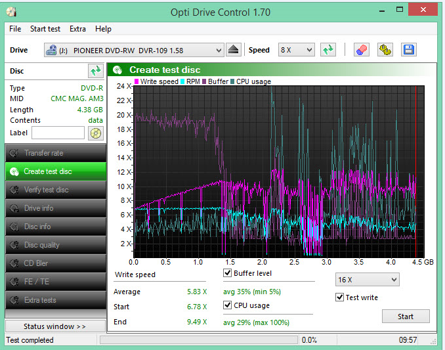Click the MID value CMC MAG. AM3
The height and width of the screenshot is (350, 445).
(77, 98)
